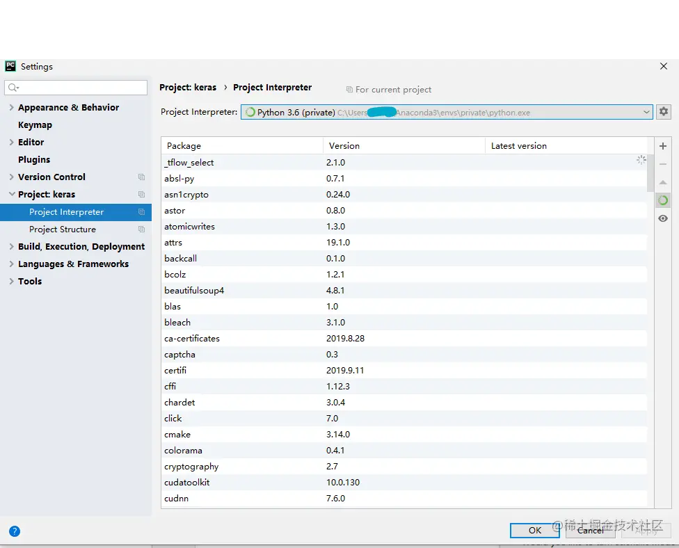Expand the Languages & Frameworks section
The width and height of the screenshot is (679, 548).
coord(12,264)
